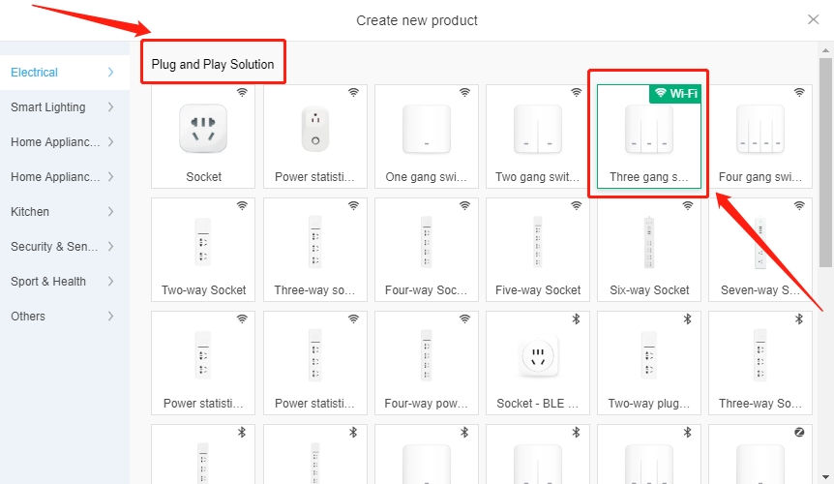Pick the Two gang switch product
Screen dimensions: 834x484
(x=538, y=136)
